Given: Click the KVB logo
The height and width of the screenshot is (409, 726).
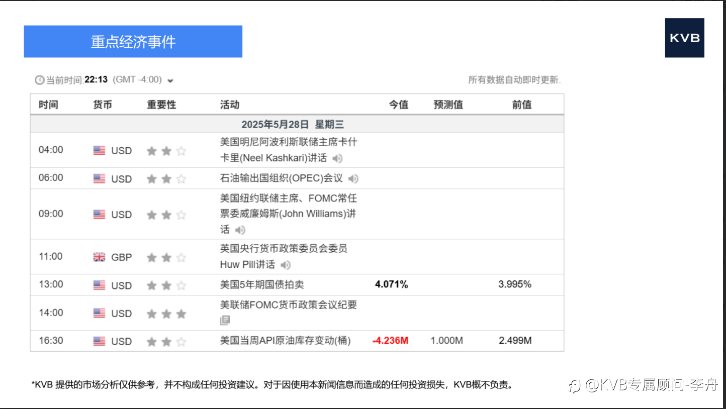Looking at the screenshot, I should pos(684,38).
